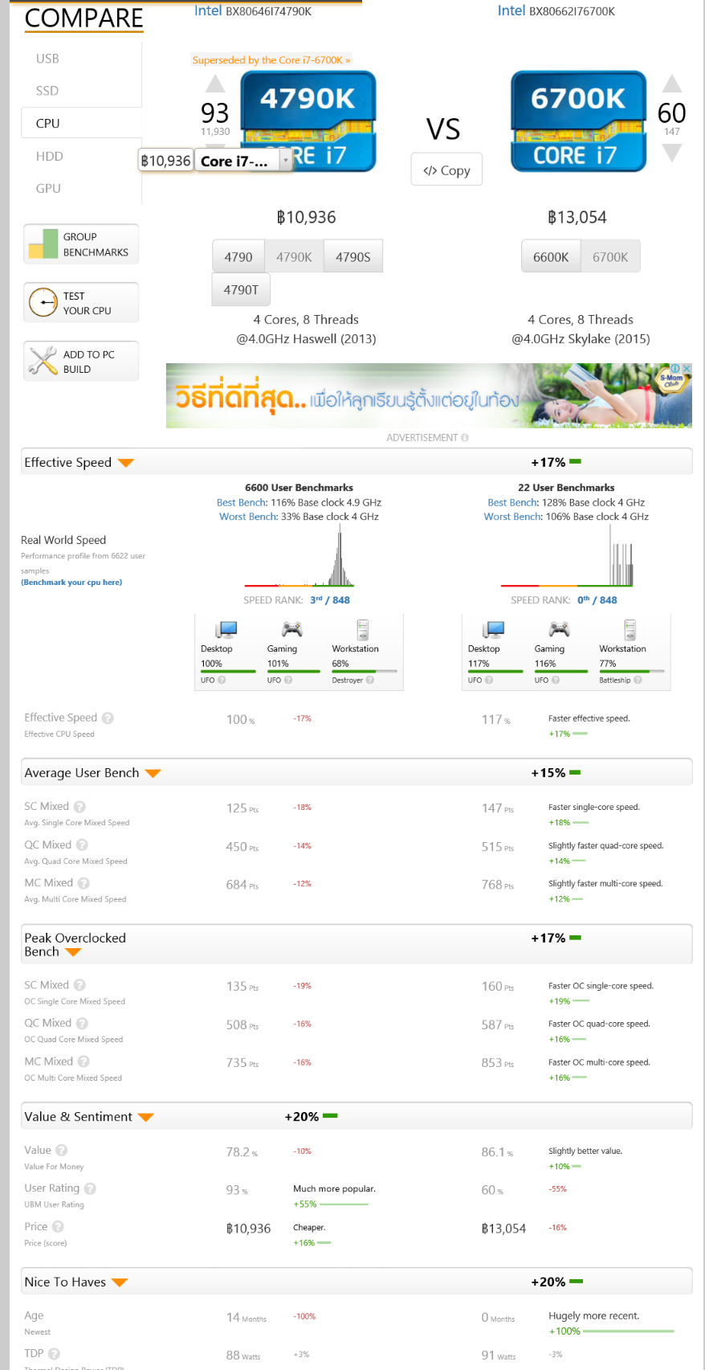Open the 3rd / 848 speed rank link
The width and height of the screenshot is (705, 1370).
coord(330,600)
